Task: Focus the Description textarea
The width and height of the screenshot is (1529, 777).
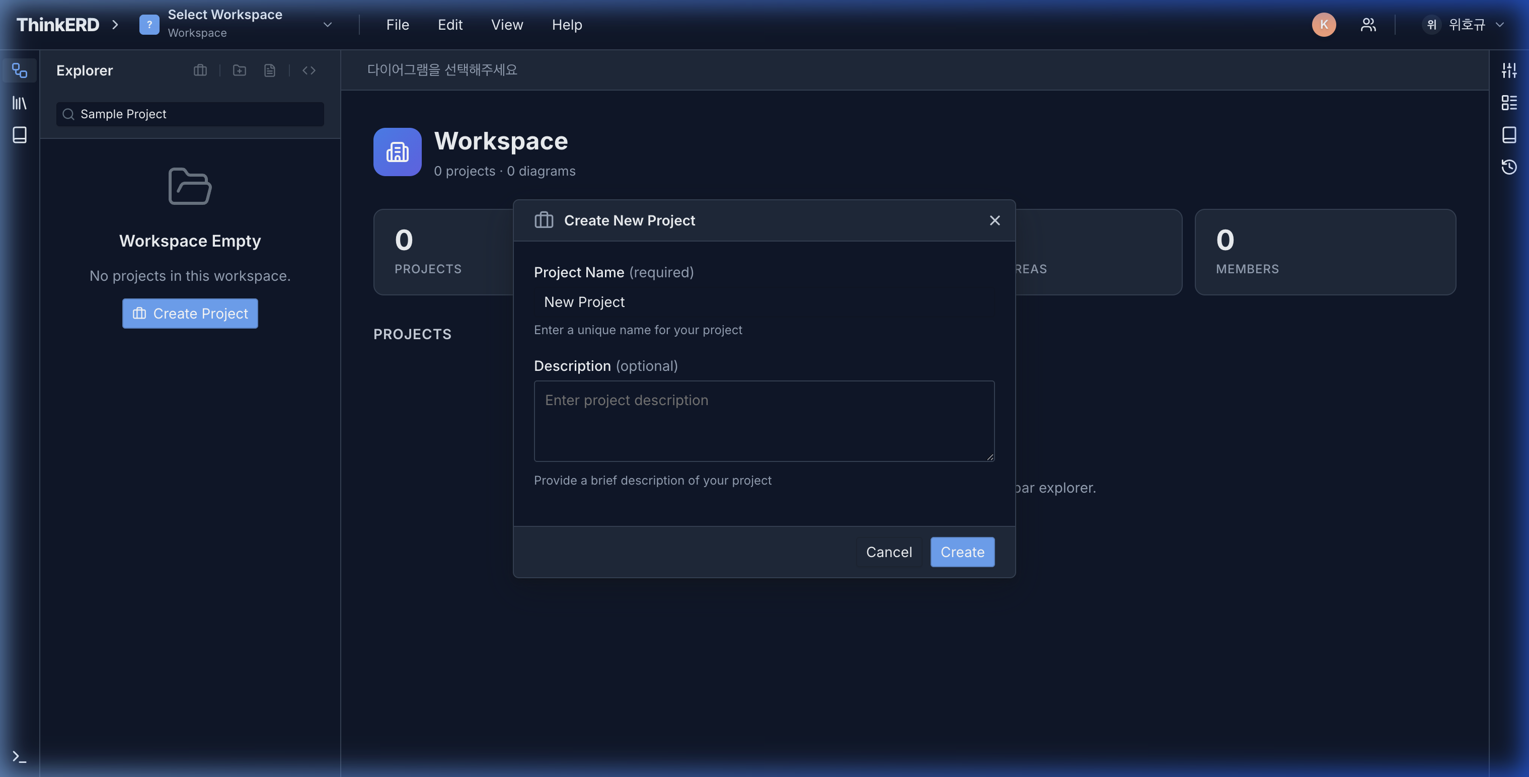Action: [764, 421]
